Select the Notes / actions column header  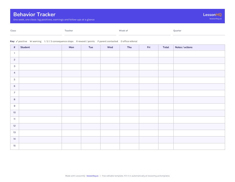[x=199, y=47]
